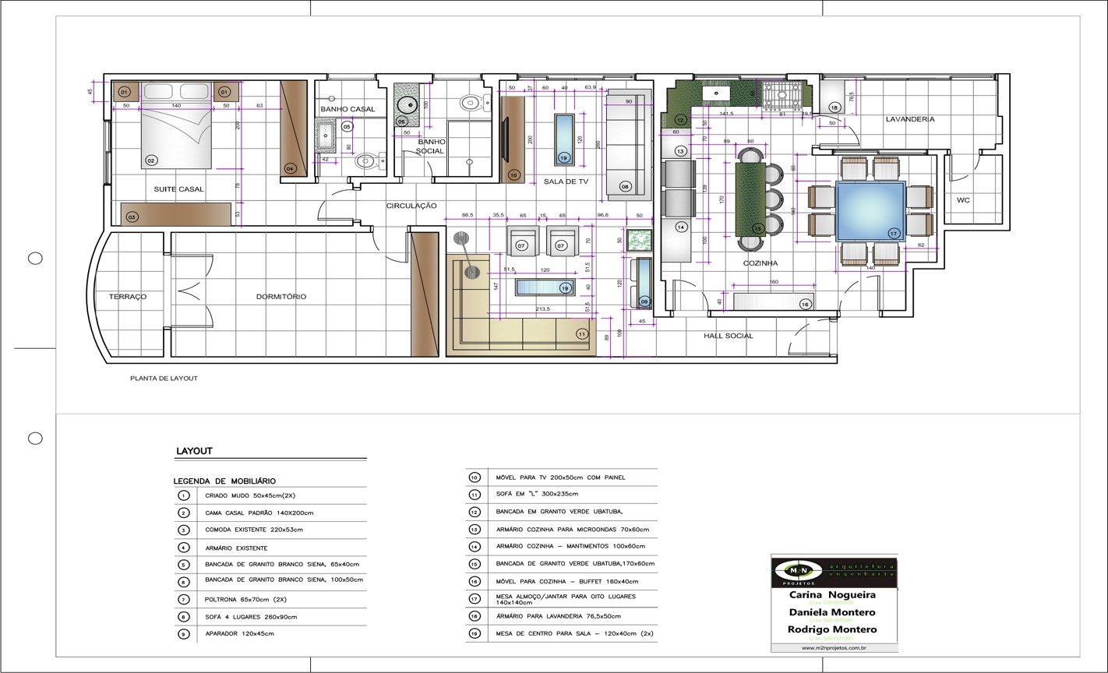Open the www.m2nprojetos.com.br link

pyautogui.click(x=834, y=647)
